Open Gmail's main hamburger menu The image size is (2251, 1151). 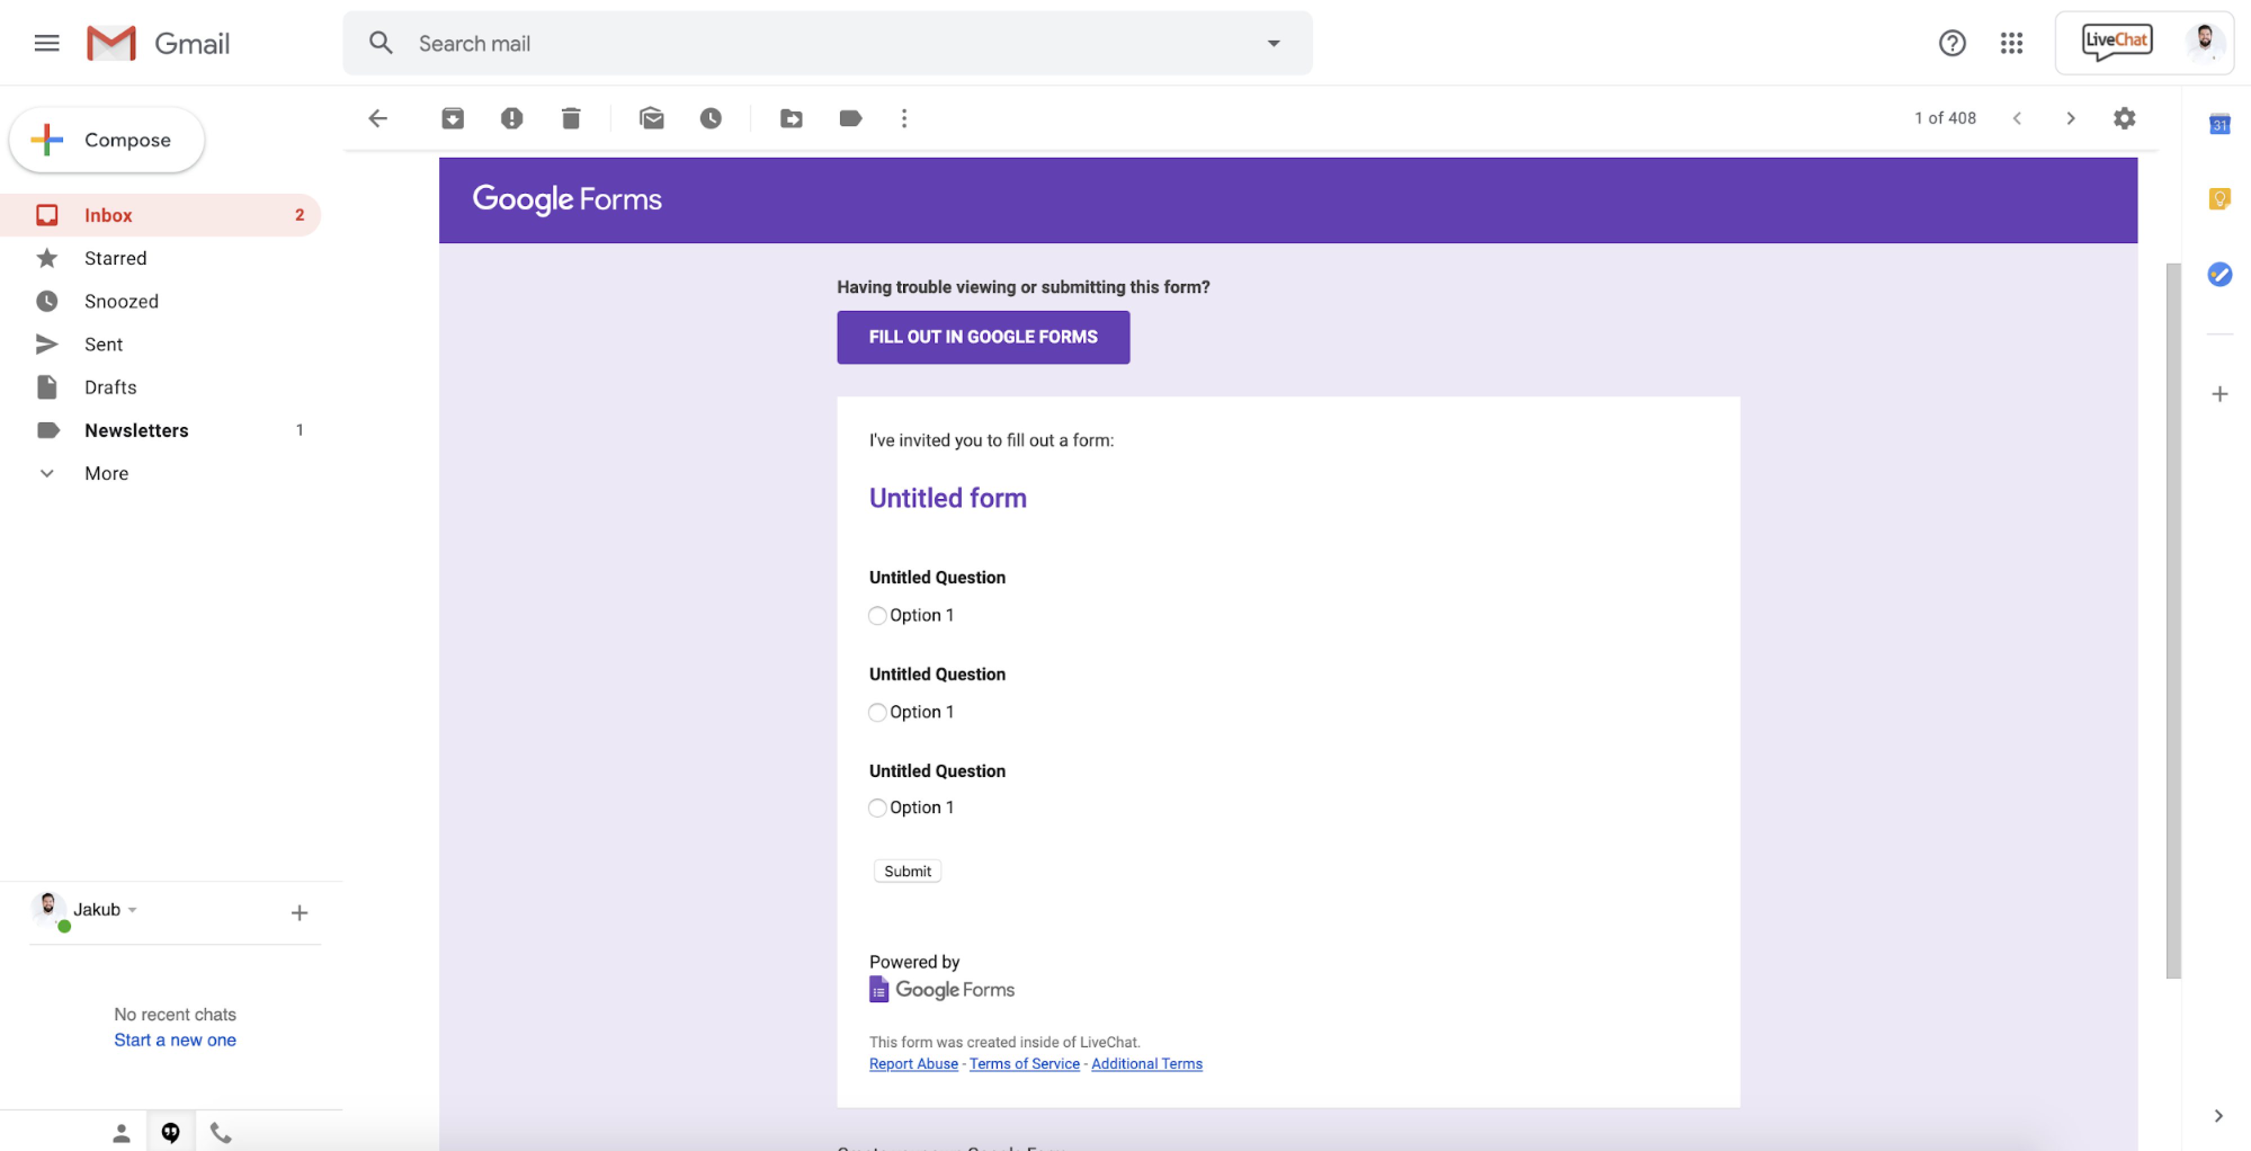[x=46, y=43]
